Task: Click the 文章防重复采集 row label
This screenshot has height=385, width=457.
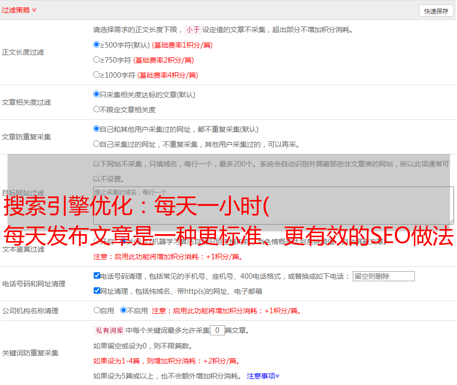Action: [26, 137]
